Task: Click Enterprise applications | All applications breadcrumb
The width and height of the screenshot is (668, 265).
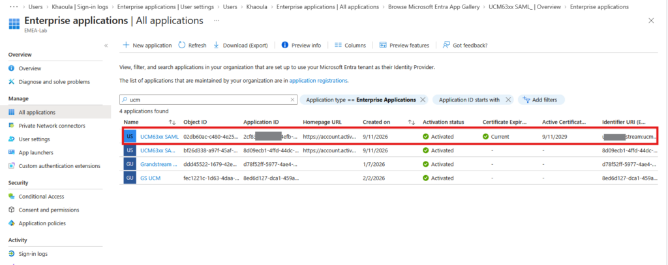Action: 327,7
